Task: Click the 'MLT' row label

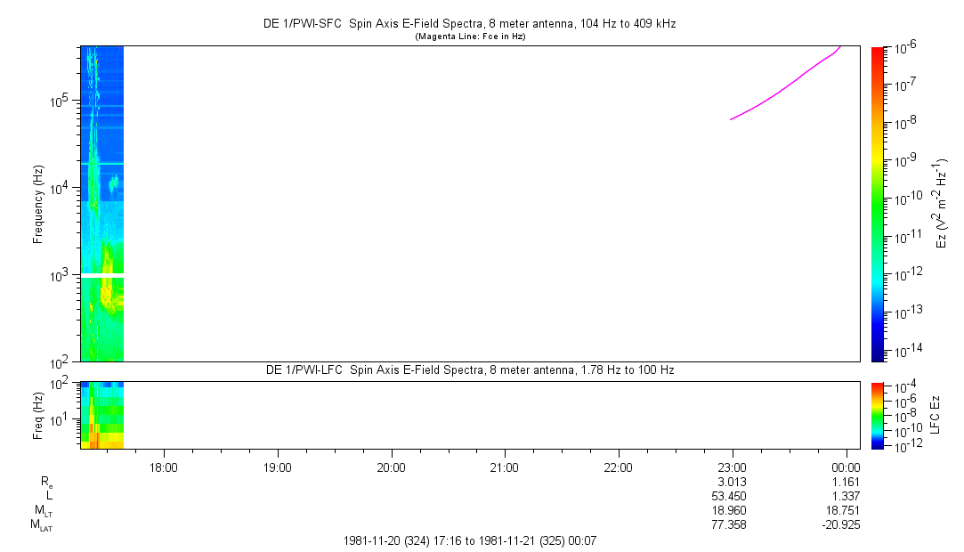Action: click(x=43, y=510)
